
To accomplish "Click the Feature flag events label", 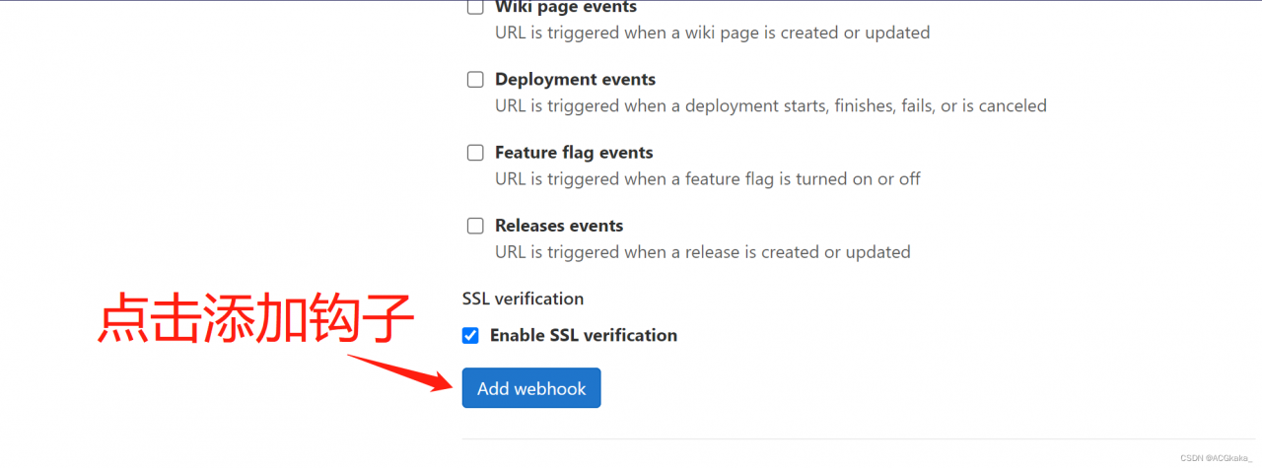I will click(574, 153).
